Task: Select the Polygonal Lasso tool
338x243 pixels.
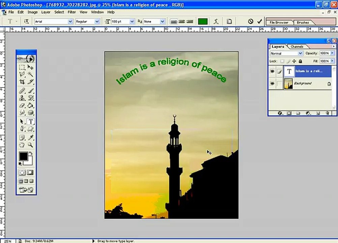Action: pyautogui.click(x=22, y=74)
